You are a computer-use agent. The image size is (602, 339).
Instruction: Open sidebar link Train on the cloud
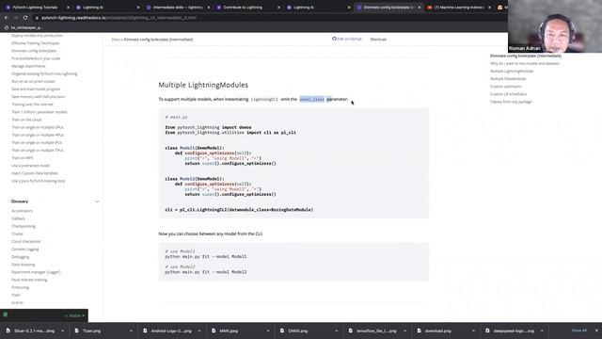(26, 120)
